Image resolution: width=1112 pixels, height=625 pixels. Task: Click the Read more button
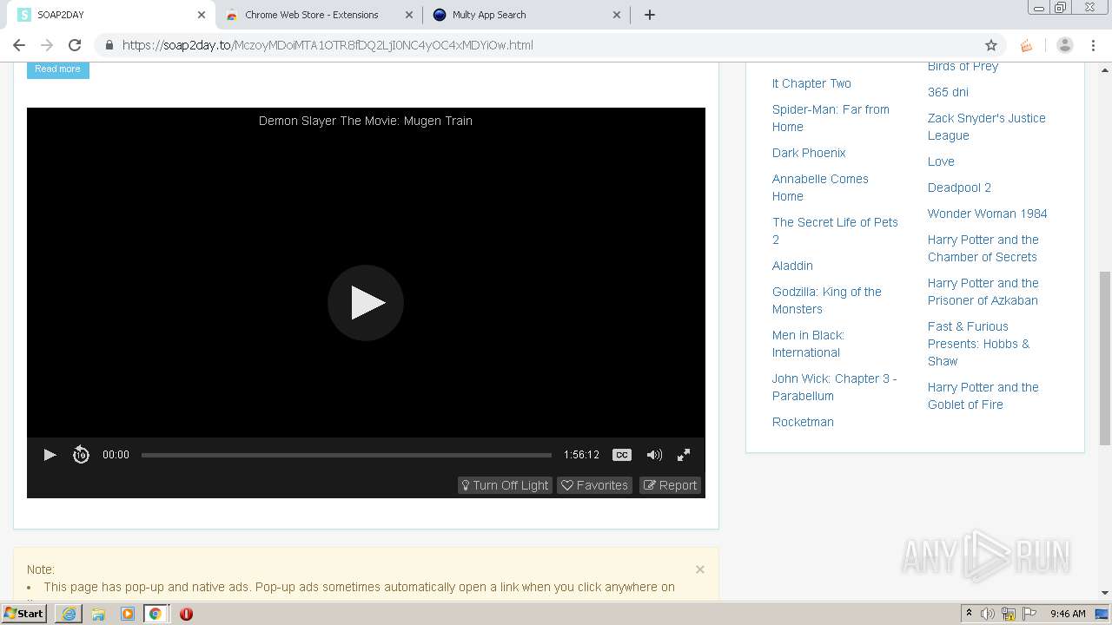tap(57, 69)
